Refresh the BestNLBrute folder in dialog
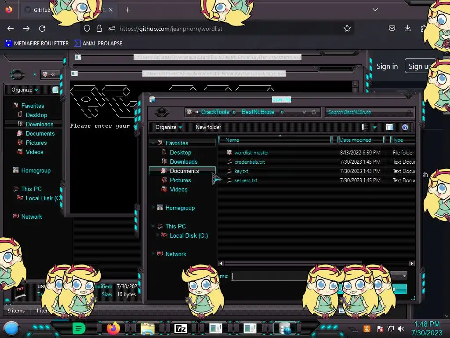This screenshot has width=450, height=338. pos(314,112)
